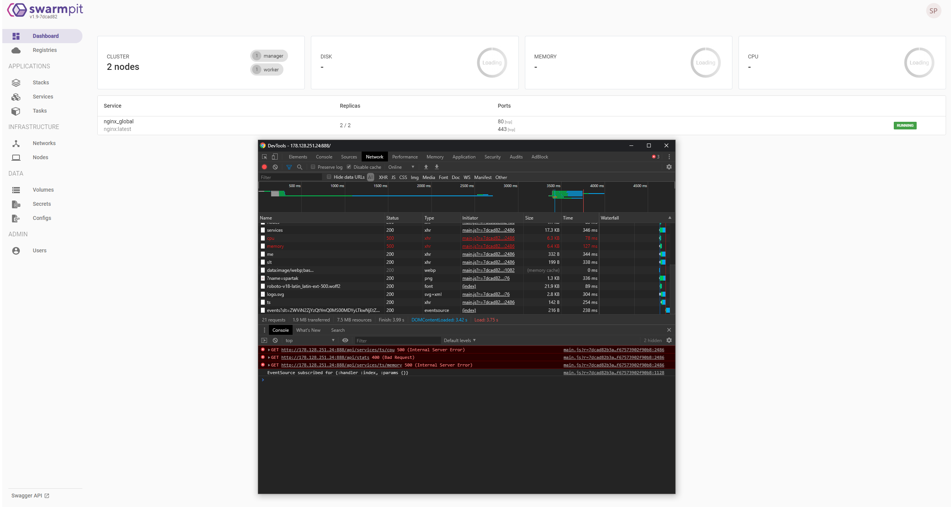Focus the network Filter input field
Image resolution: width=951 pixels, height=507 pixels.
[291, 177]
